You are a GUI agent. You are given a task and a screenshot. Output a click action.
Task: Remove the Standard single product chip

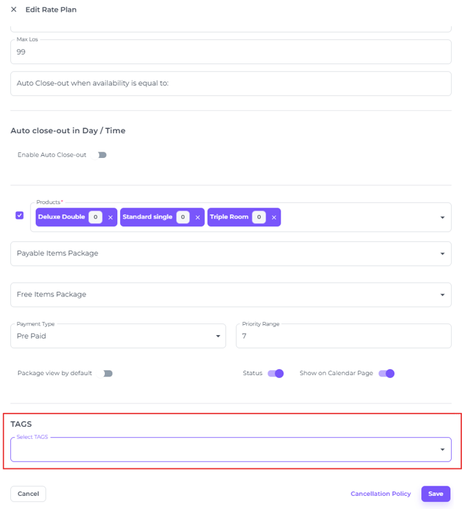click(x=197, y=217)
